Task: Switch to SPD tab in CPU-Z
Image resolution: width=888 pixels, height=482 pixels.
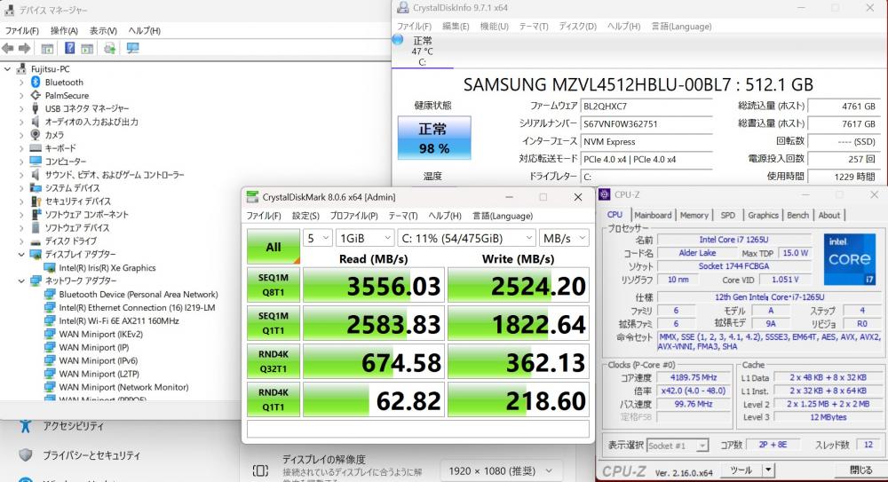Action: pos(728,215)
